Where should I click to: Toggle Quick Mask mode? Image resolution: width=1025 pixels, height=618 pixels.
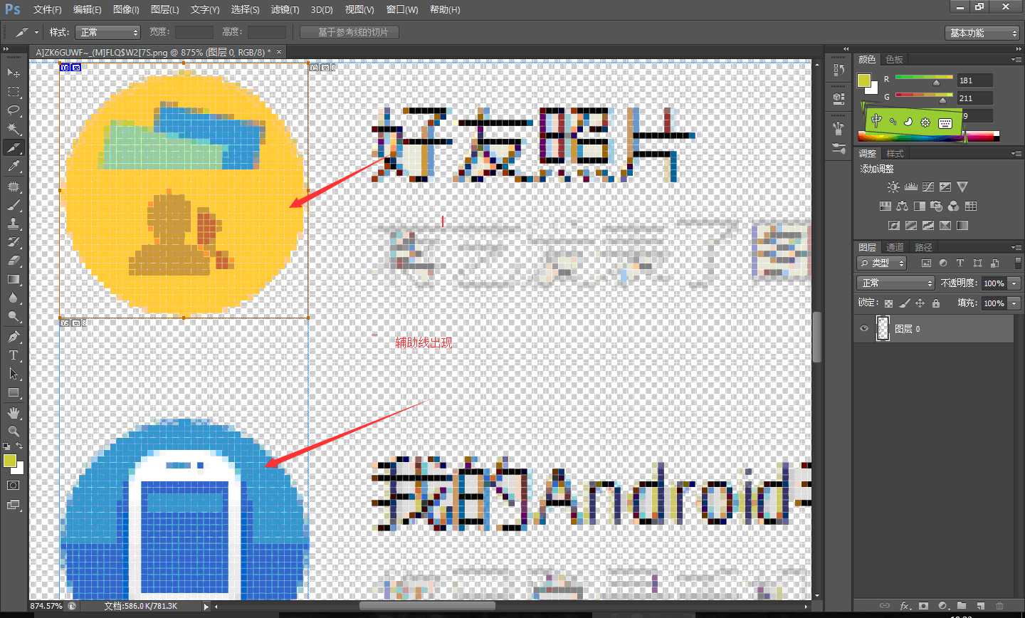[x=14, y=486]
